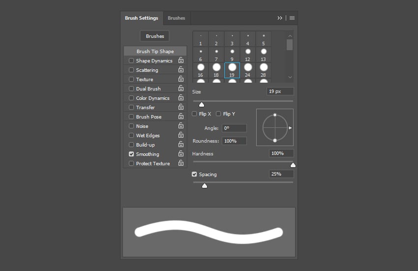
Task: Switch to the Brushes tab
Action: pyautogui.click(x=177, y=18)
